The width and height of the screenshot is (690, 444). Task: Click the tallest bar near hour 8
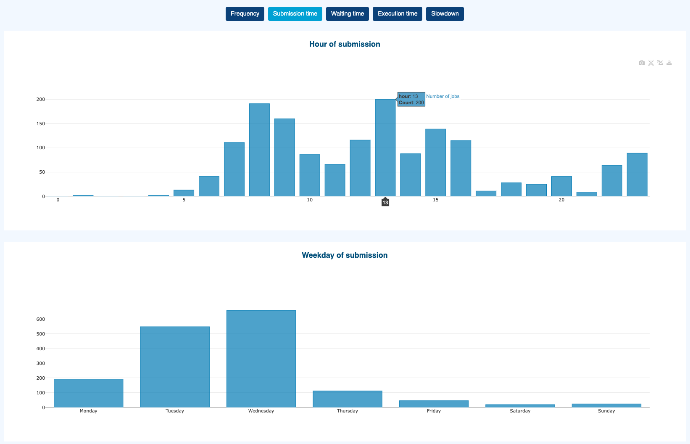(x=259, y=150)
